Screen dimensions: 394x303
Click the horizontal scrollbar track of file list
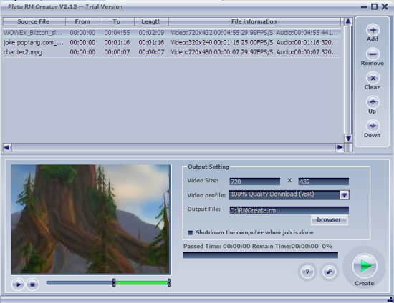[173, 147]
